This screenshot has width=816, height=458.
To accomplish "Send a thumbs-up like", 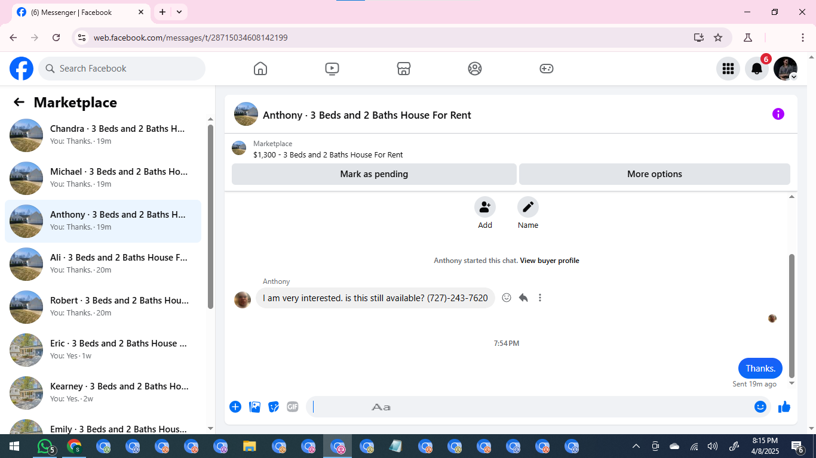I will [x=784, y=407].
